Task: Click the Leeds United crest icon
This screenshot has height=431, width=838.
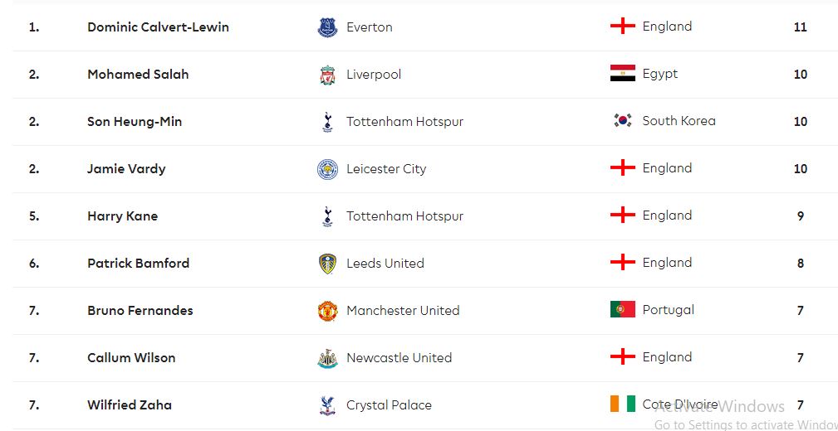Action: pos(327,264)
